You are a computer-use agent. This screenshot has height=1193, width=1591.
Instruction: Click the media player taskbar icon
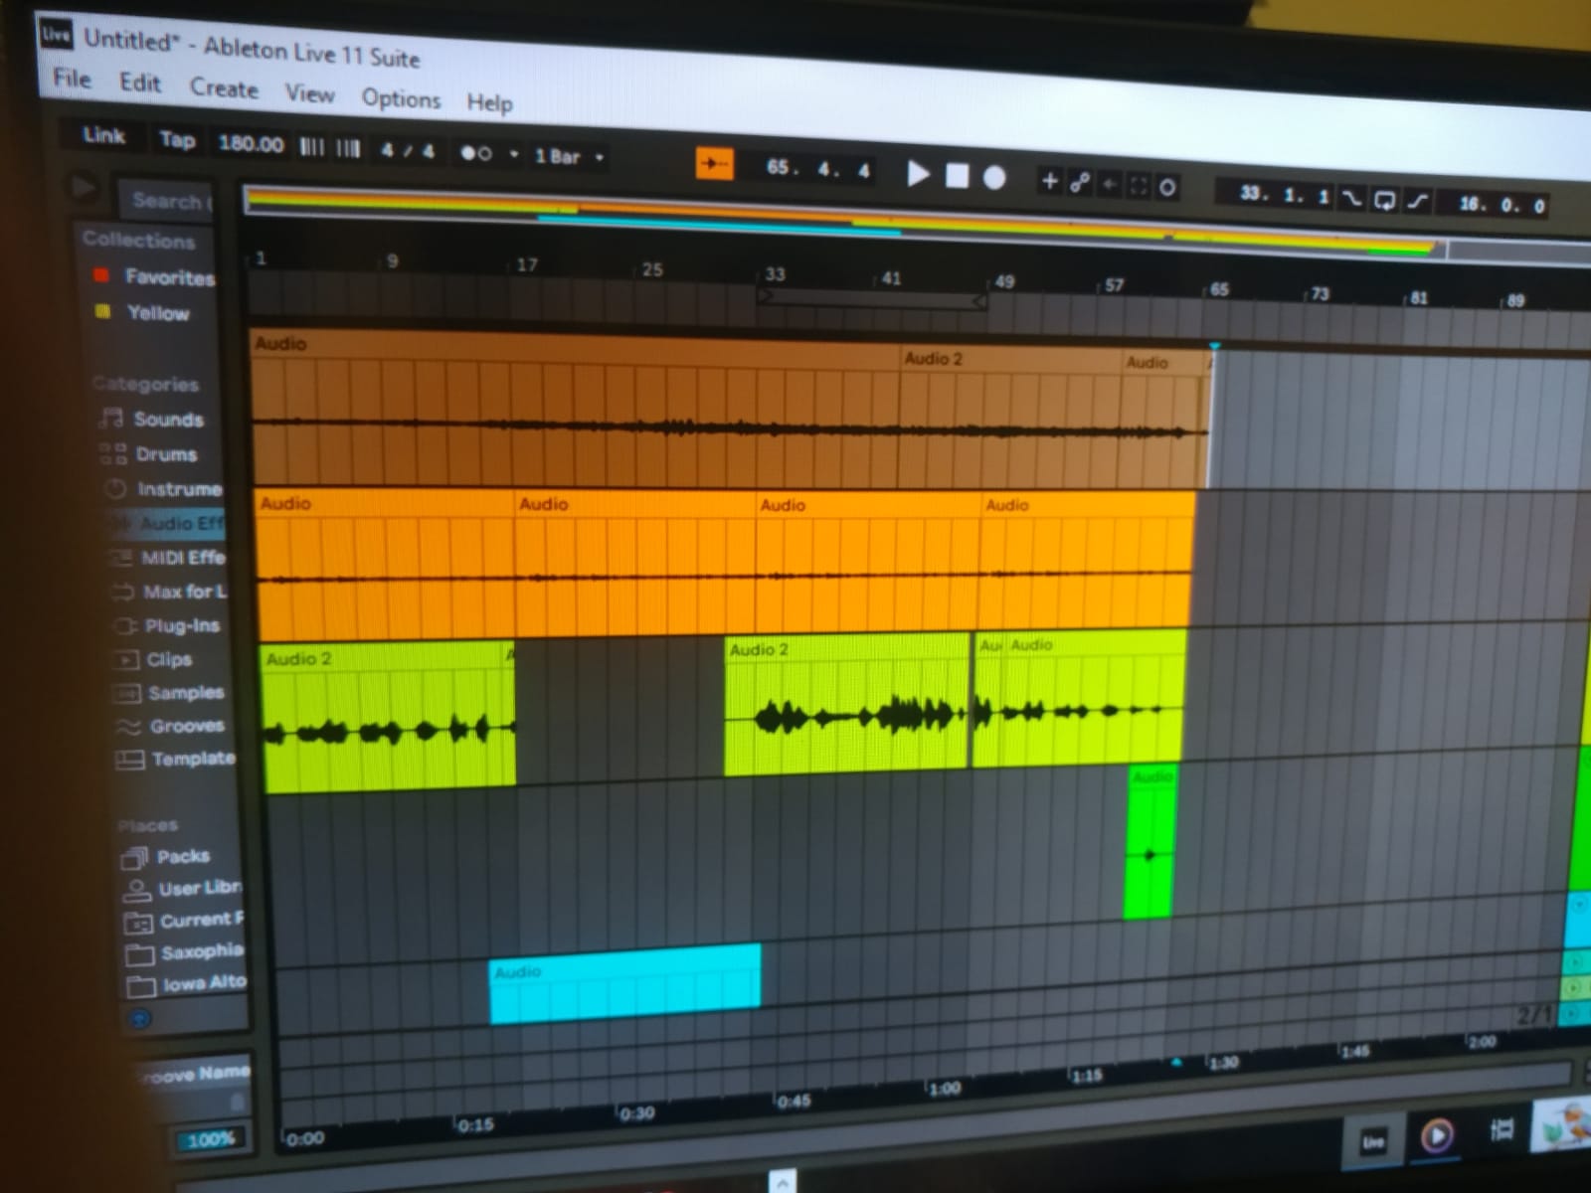[x=1436, y=1134]
